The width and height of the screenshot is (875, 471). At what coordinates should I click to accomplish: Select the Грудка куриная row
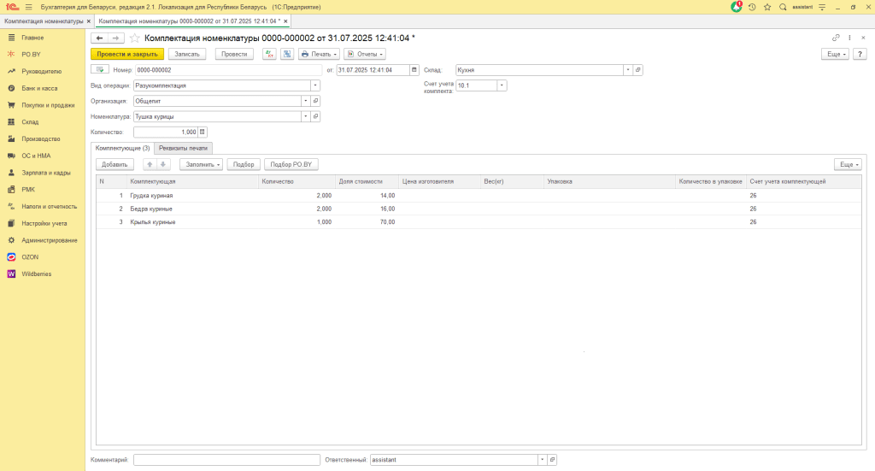click(x=479, y=196)
